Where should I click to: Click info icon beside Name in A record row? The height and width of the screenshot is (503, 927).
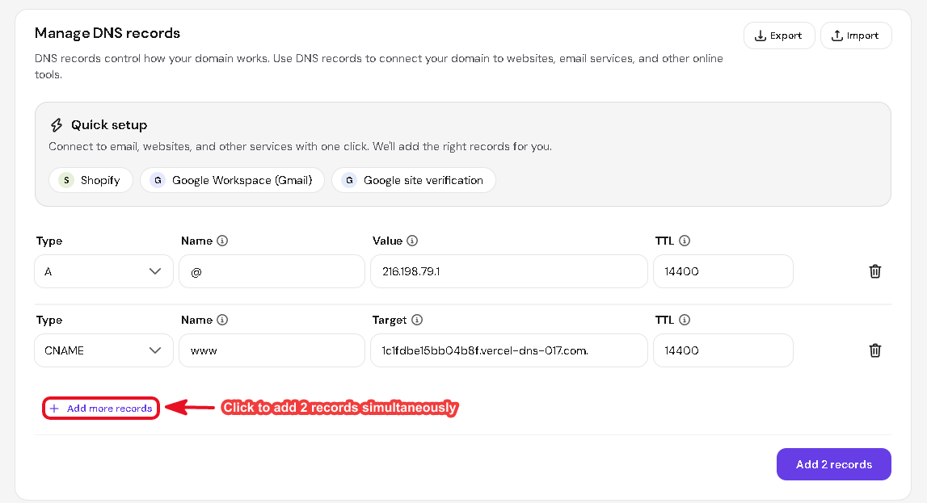click(222, 241)
